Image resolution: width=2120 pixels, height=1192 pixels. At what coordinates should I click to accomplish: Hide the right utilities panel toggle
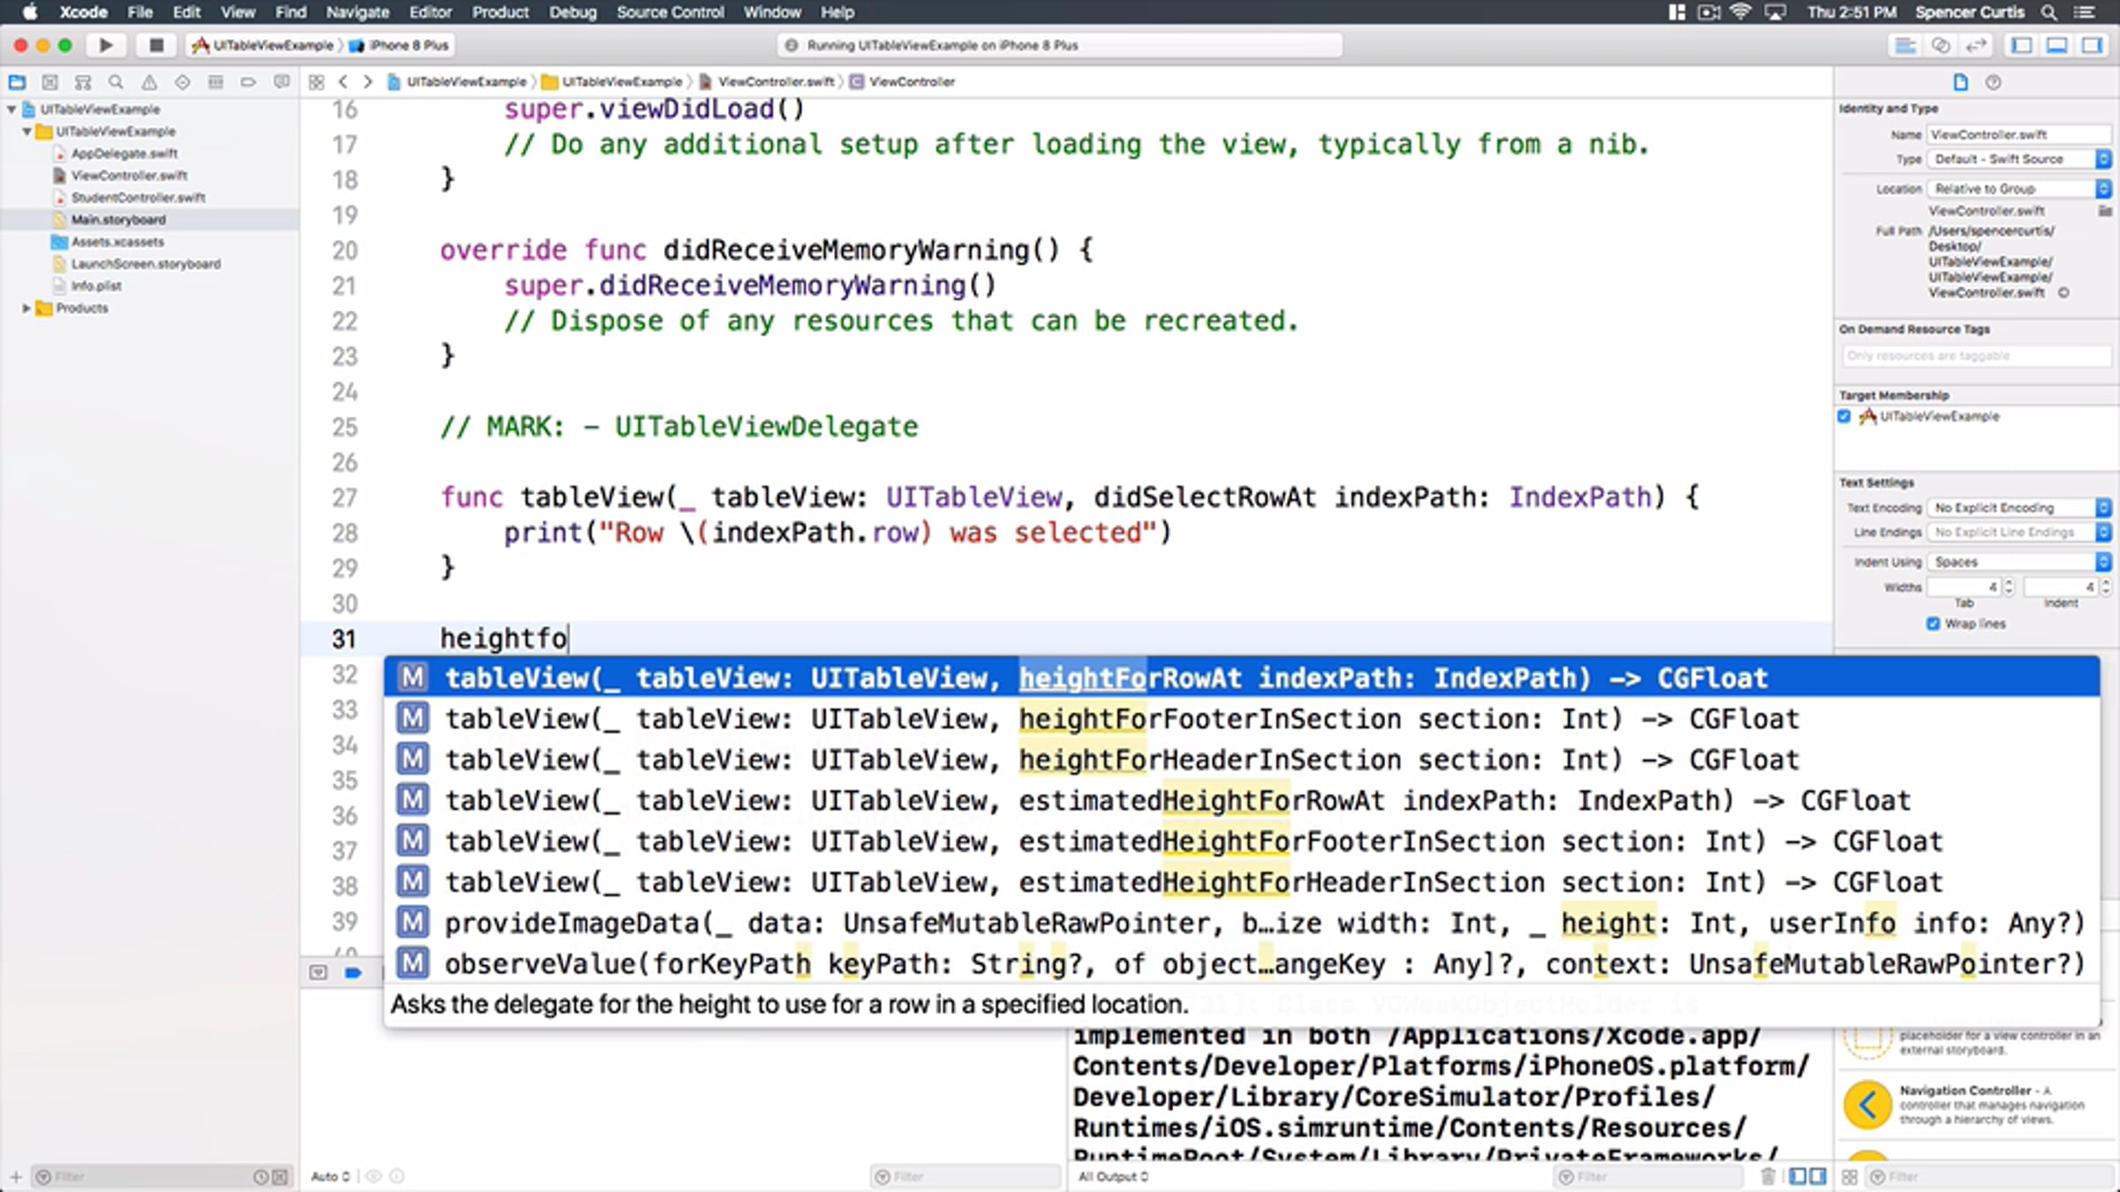click(x=2091, y=45)
